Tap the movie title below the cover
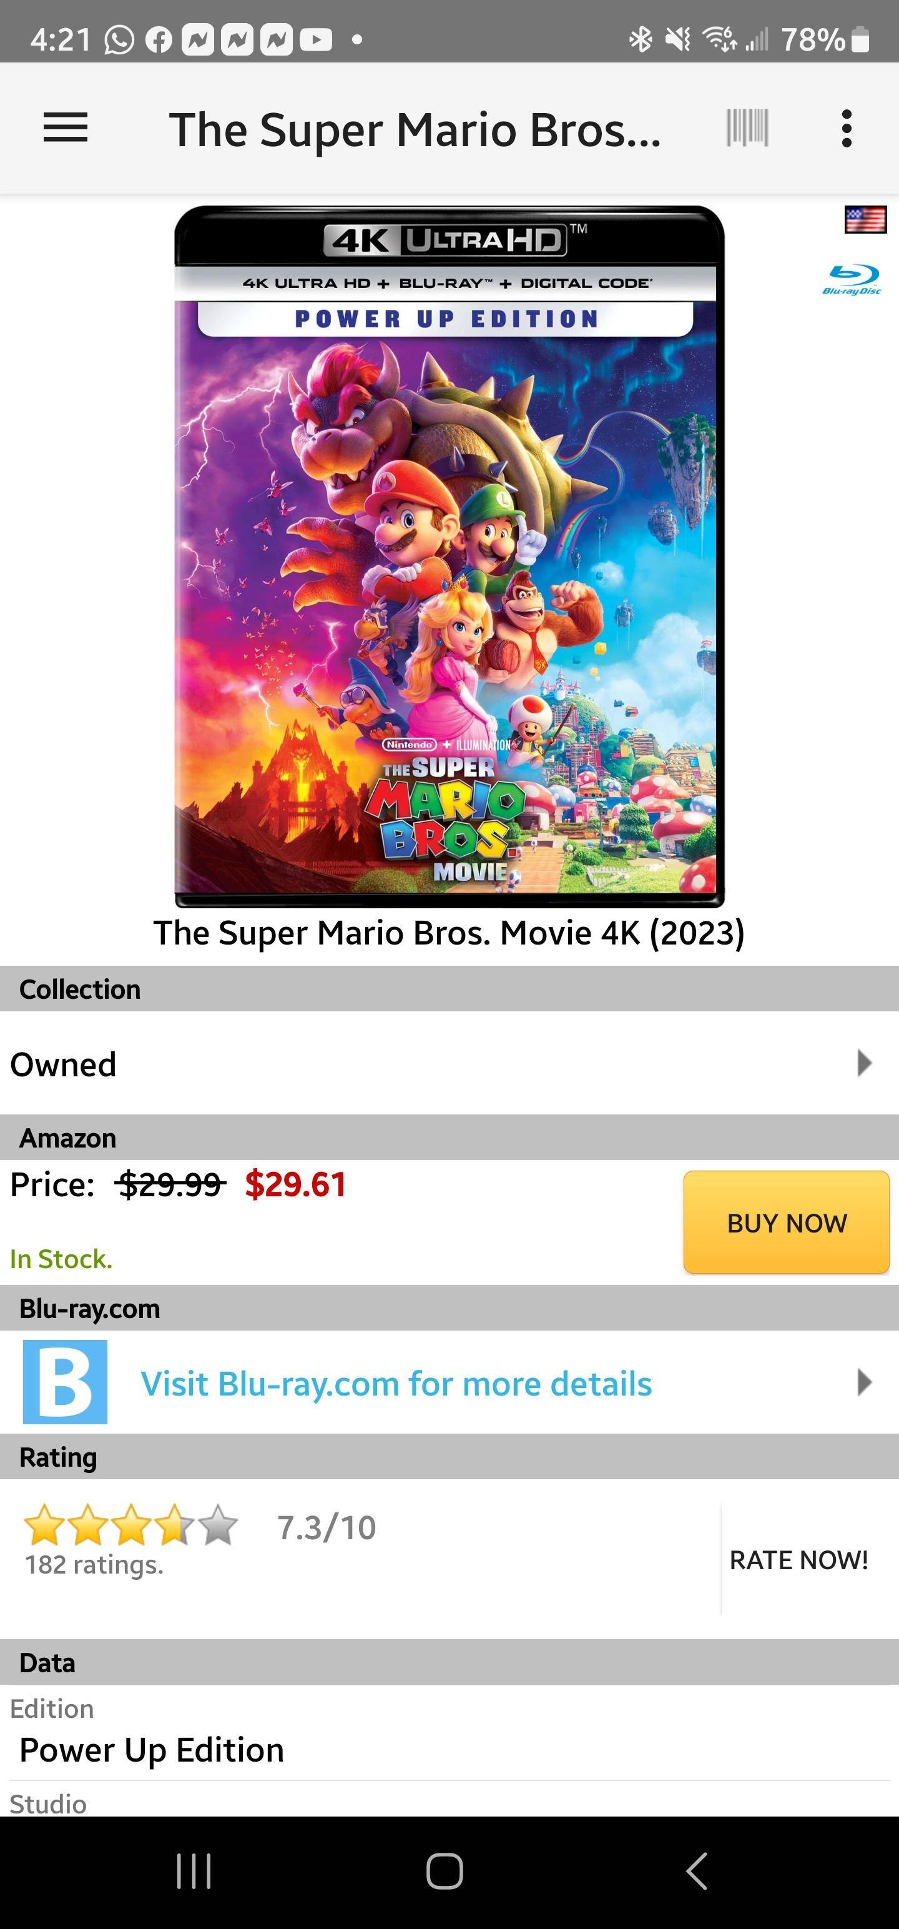899x1929 pixels. click(449, 933)
